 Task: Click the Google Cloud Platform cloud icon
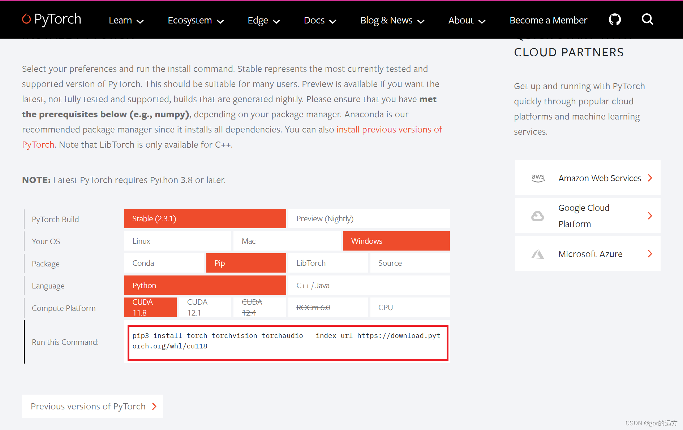click(538, 216)
